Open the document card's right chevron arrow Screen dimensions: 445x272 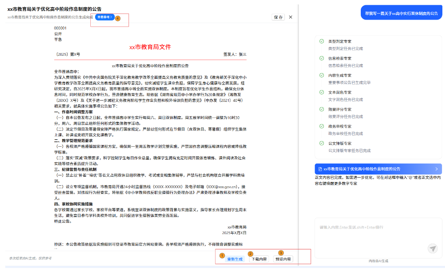(x=436, y=169)
